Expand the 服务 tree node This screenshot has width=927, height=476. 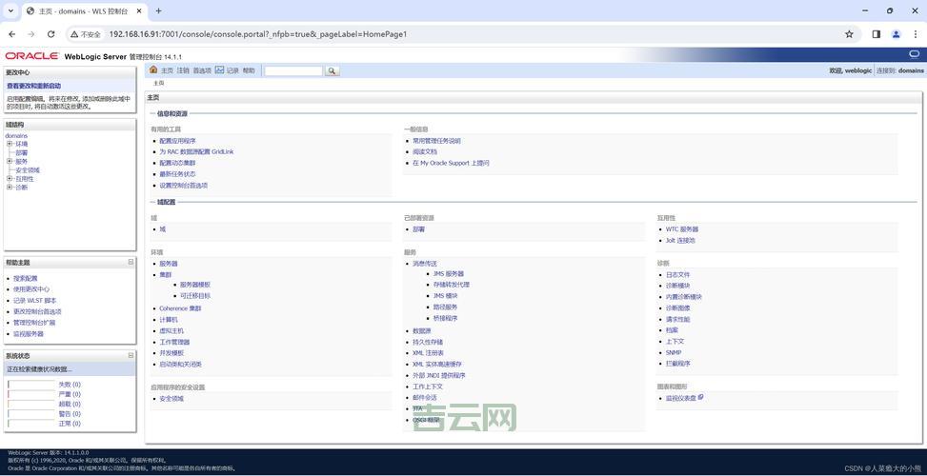tap(10, 161)
